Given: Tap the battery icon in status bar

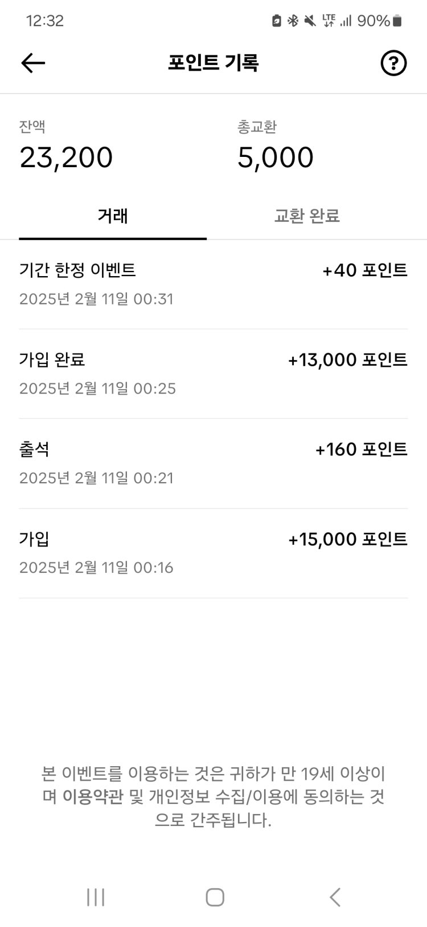Looking at the screenshot, I should click(x=397, y=21).
